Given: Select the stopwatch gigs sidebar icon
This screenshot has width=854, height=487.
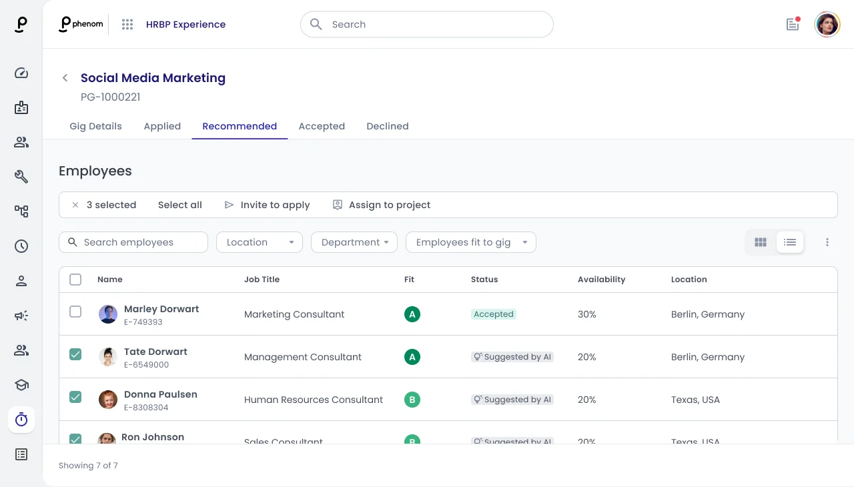Looking at the screenshot, I should 21,420.
